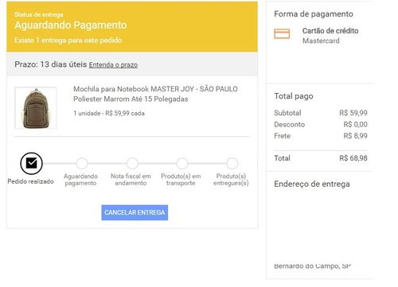Click the Nota fiscal em andamento label
Image resolution: width=398 pixels, height=287 pixels.
click(131, 180)
